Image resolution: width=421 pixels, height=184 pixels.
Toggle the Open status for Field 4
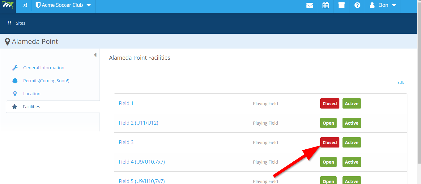coord(328,162)
